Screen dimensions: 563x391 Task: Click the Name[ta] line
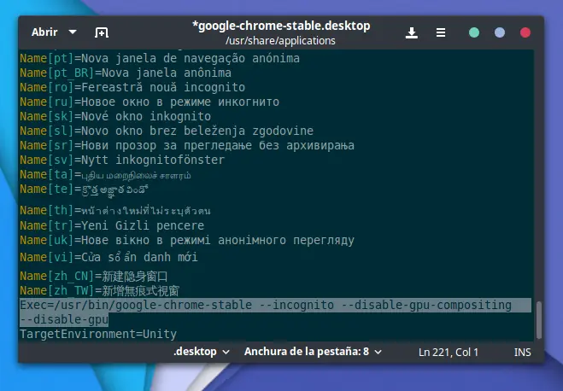(105, 175)
